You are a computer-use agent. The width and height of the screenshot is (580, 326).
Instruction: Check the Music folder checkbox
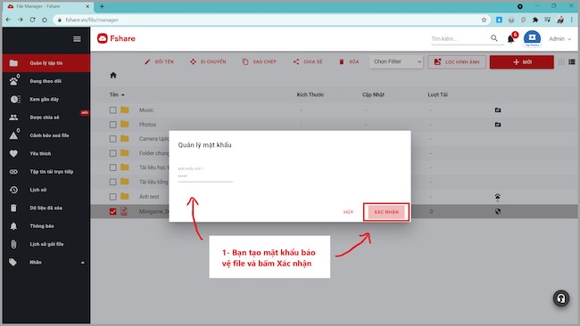point(112,110)
